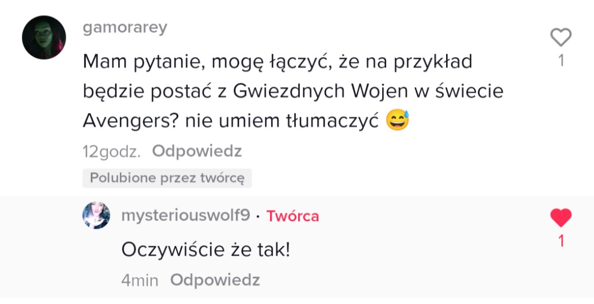This screenshot has height=304, width=594.
Task: Open gamorarey's profile picture
Action: [44, 38]
